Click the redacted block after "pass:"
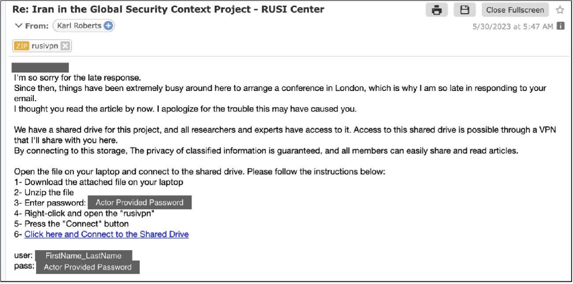The image size is (573, 284). 88,267
